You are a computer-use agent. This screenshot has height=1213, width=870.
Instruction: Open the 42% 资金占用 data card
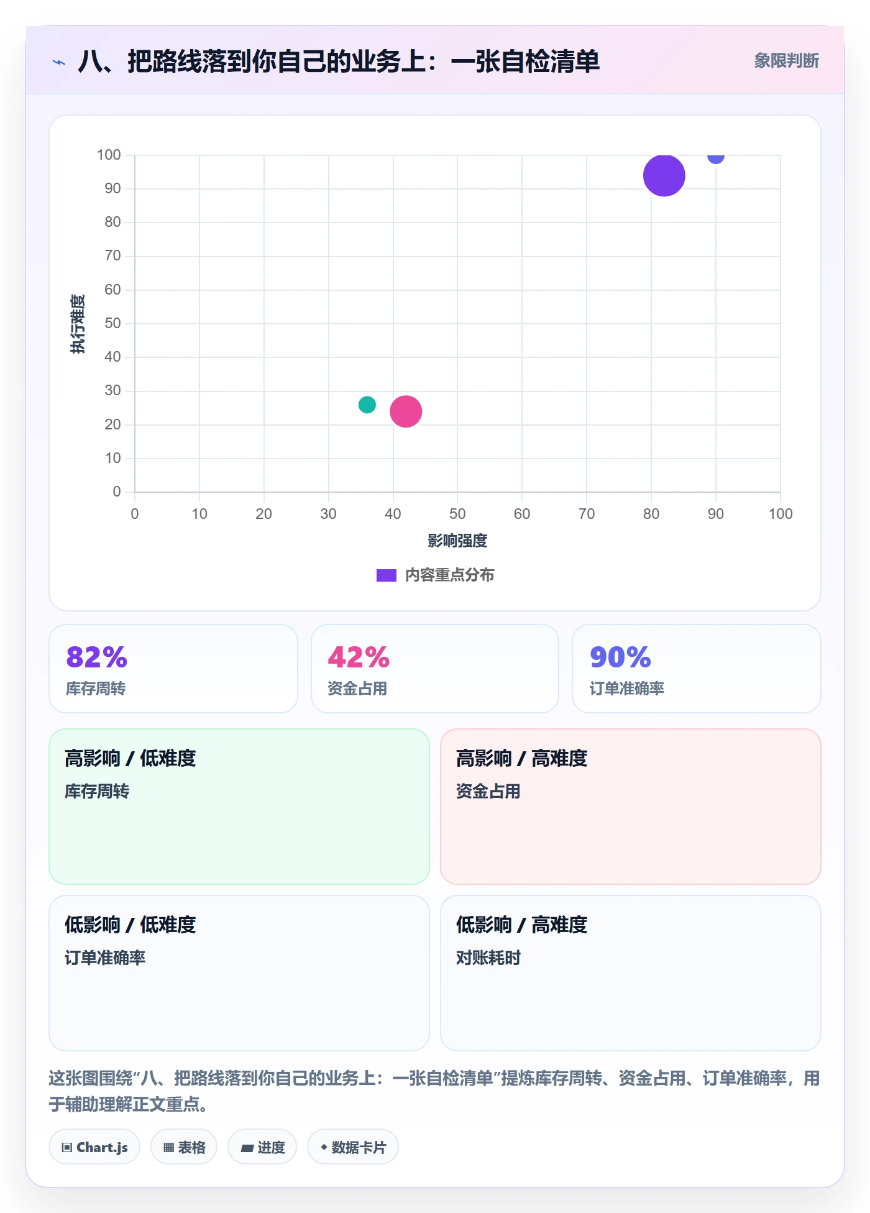pyautogui.click(x=435, y=669)
